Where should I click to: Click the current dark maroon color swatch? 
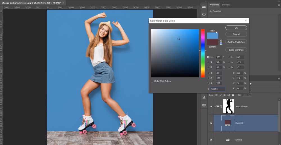[212, 42]
